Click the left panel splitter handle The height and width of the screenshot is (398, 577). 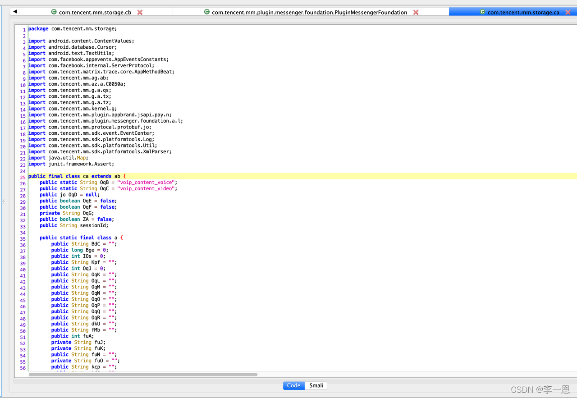tap(3, 201)
